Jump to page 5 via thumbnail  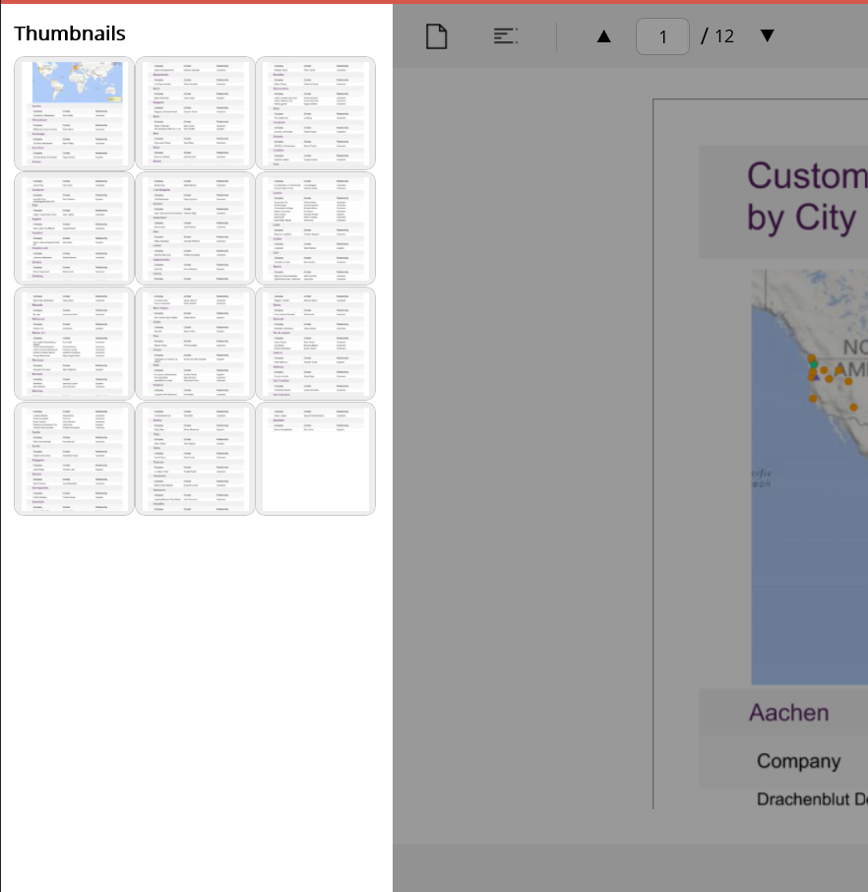(195, 228)
